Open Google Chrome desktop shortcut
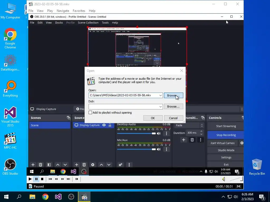This screenshot has width=270, height=202. pyautogui.click(x=10, y=38)
